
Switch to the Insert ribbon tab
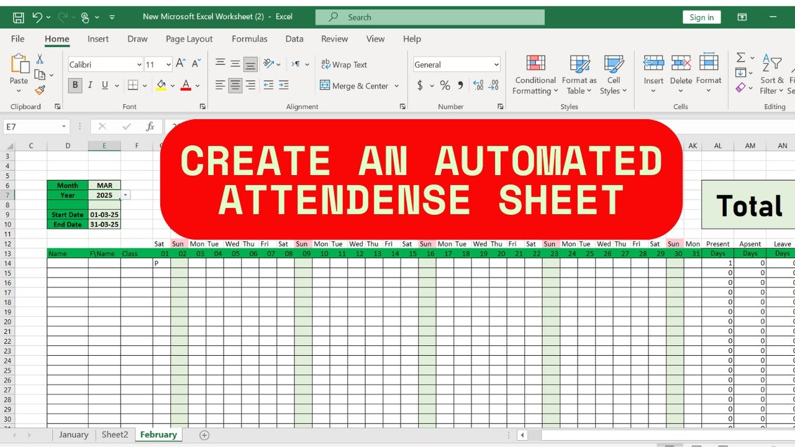pos(98,38)
